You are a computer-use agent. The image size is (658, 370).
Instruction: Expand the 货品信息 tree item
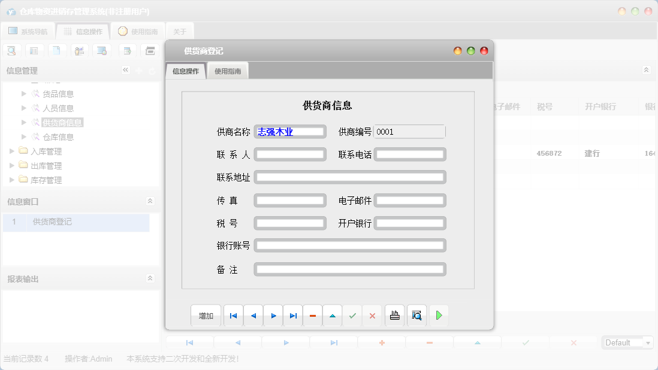click(x=24, y=93)
